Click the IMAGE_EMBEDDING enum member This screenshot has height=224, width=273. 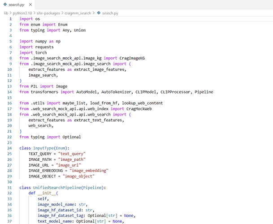[x=46, y=171]
